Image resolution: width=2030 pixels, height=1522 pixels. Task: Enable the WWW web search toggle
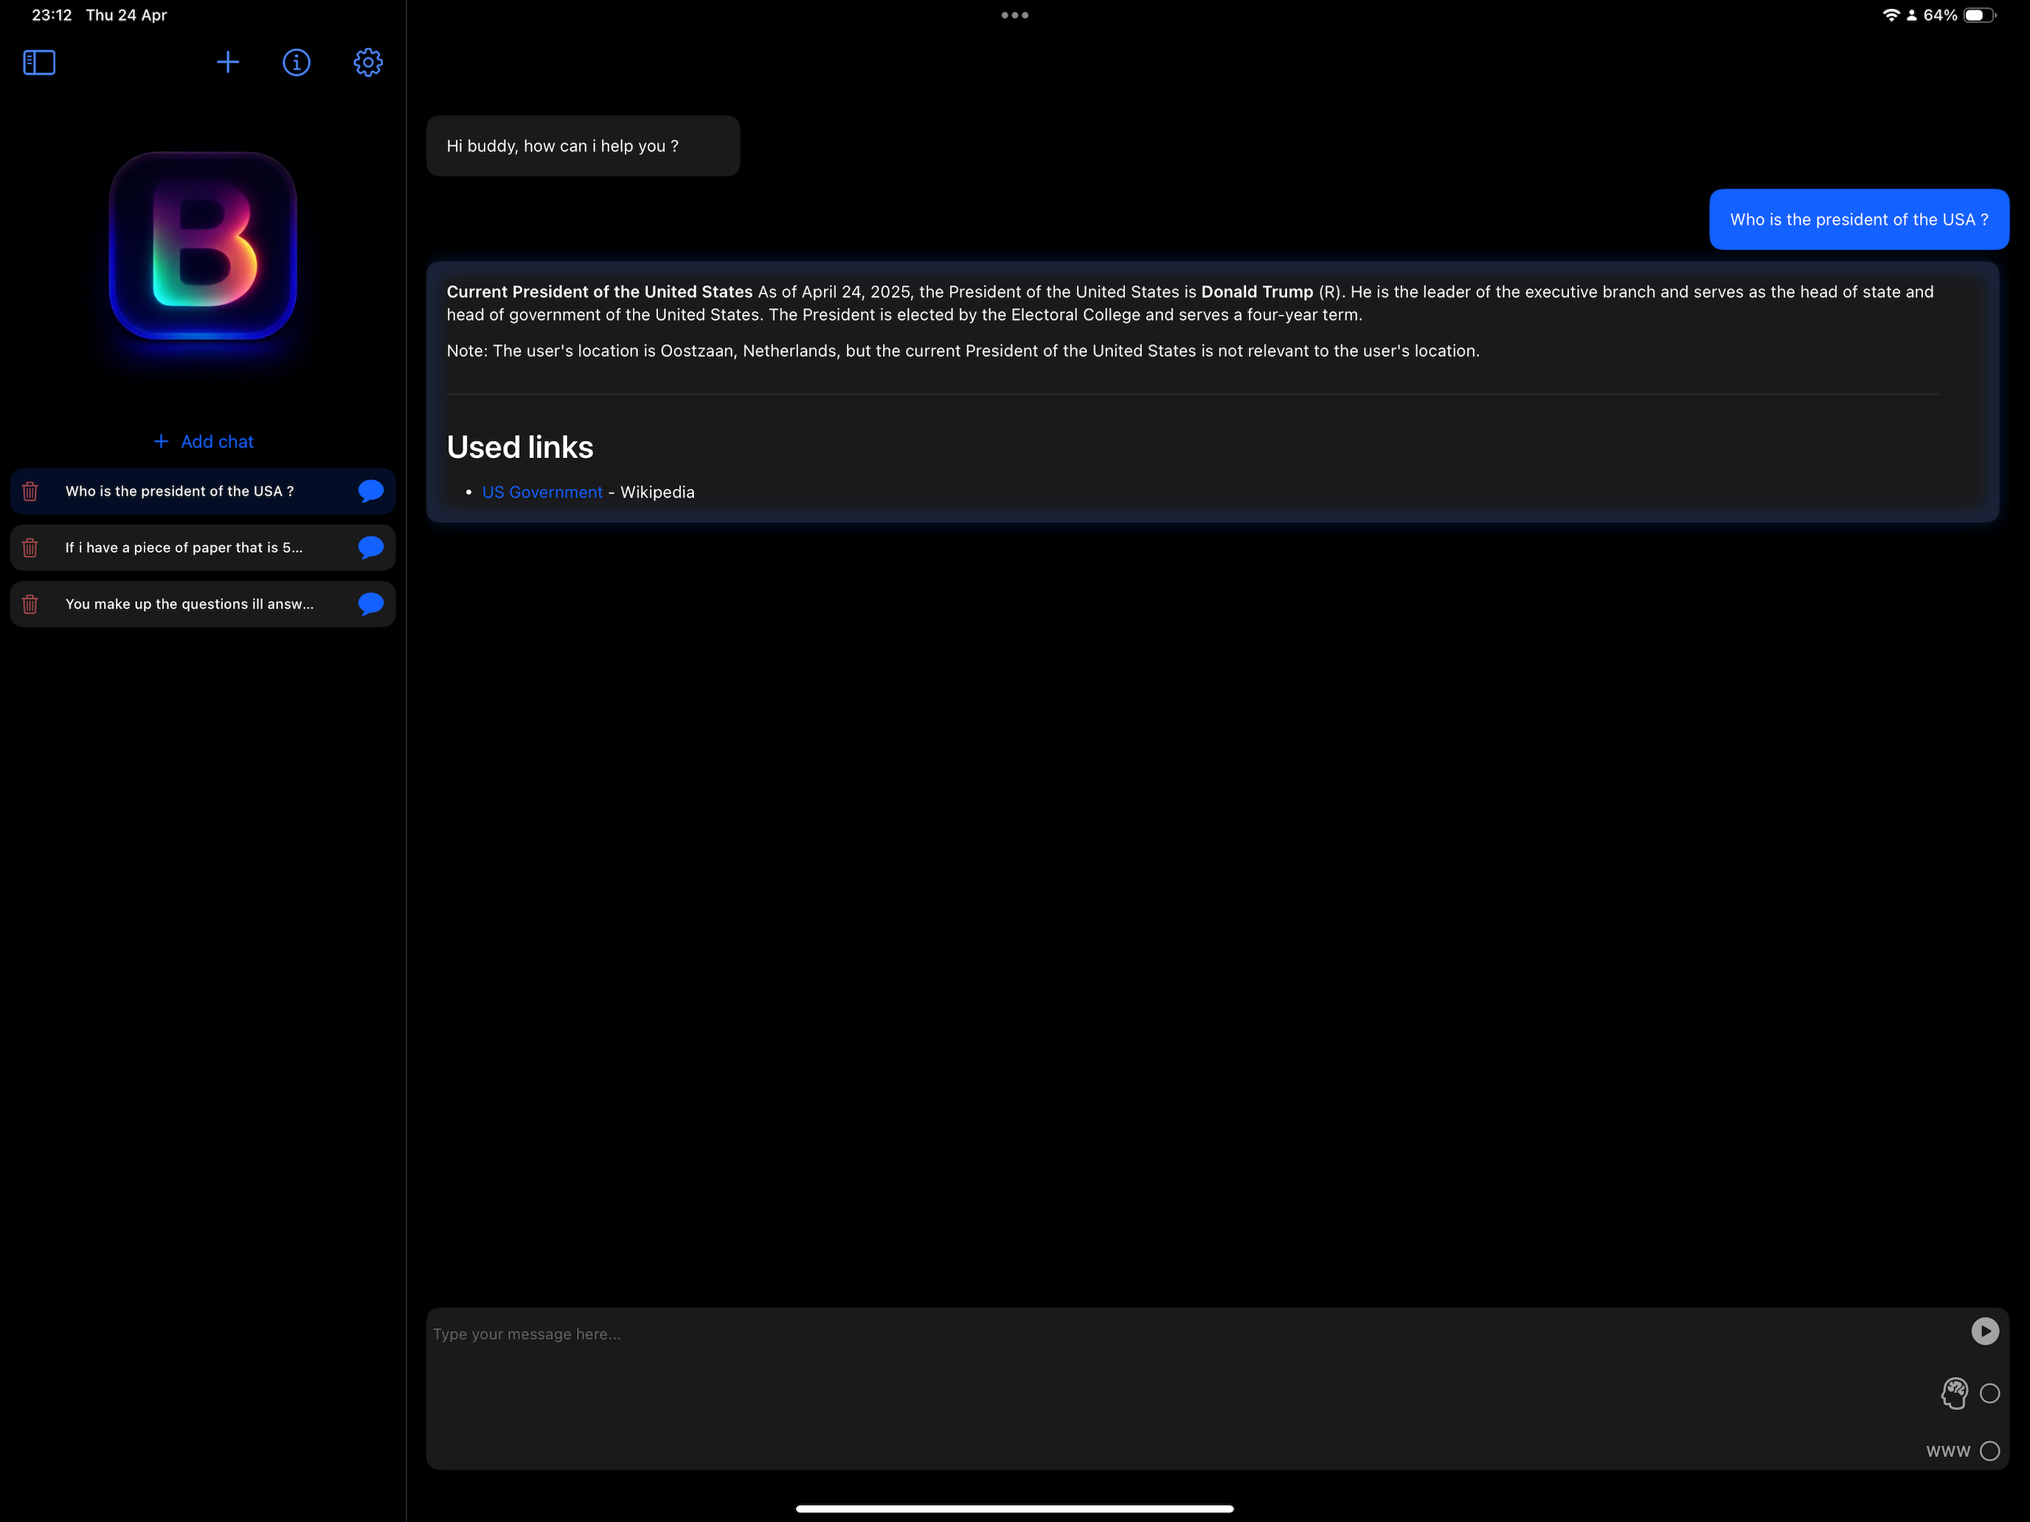click(x=1989, y=1451)
